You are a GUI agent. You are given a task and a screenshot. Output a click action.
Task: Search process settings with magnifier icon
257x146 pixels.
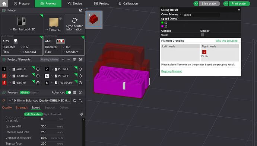[80, 101]
